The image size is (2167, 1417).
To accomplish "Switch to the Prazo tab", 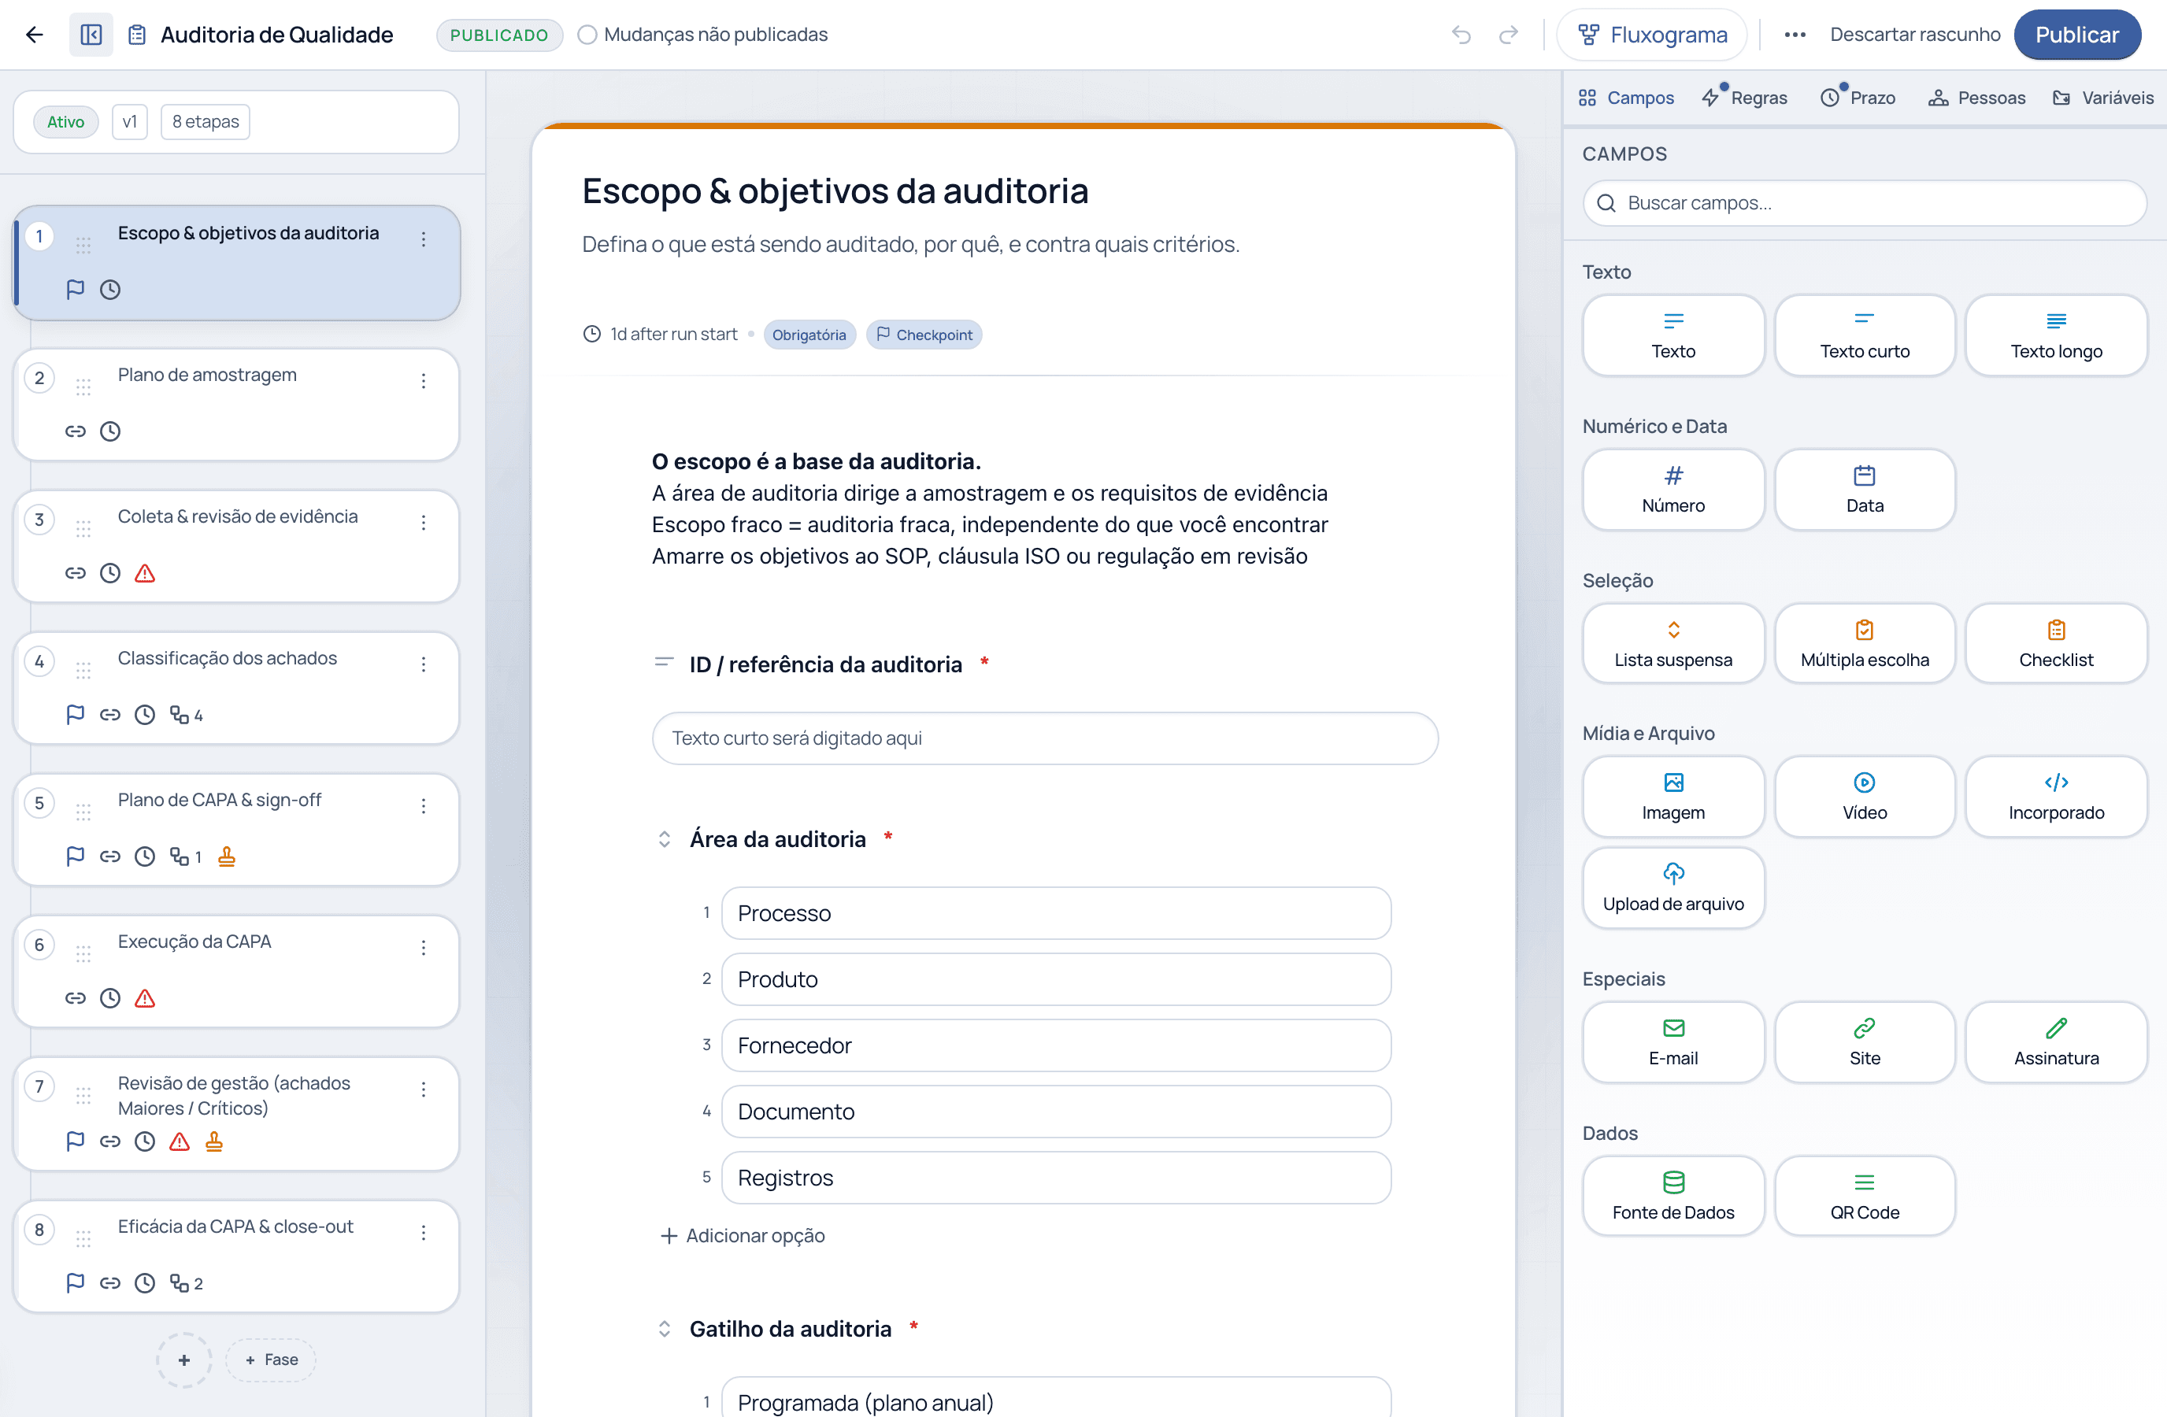I will pyautogui.click(x=1858, y=98).
